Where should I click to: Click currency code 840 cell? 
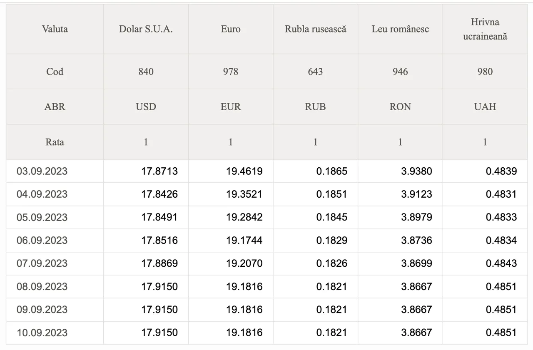point(146,72)
